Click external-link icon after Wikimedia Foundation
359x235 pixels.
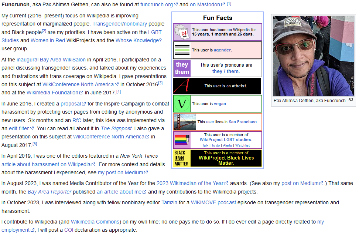click(x=81, y=93)
